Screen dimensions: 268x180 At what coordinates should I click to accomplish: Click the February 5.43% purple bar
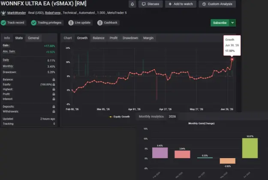coord(160,153)
